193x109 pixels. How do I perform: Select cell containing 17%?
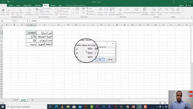(x=31, y=37)
